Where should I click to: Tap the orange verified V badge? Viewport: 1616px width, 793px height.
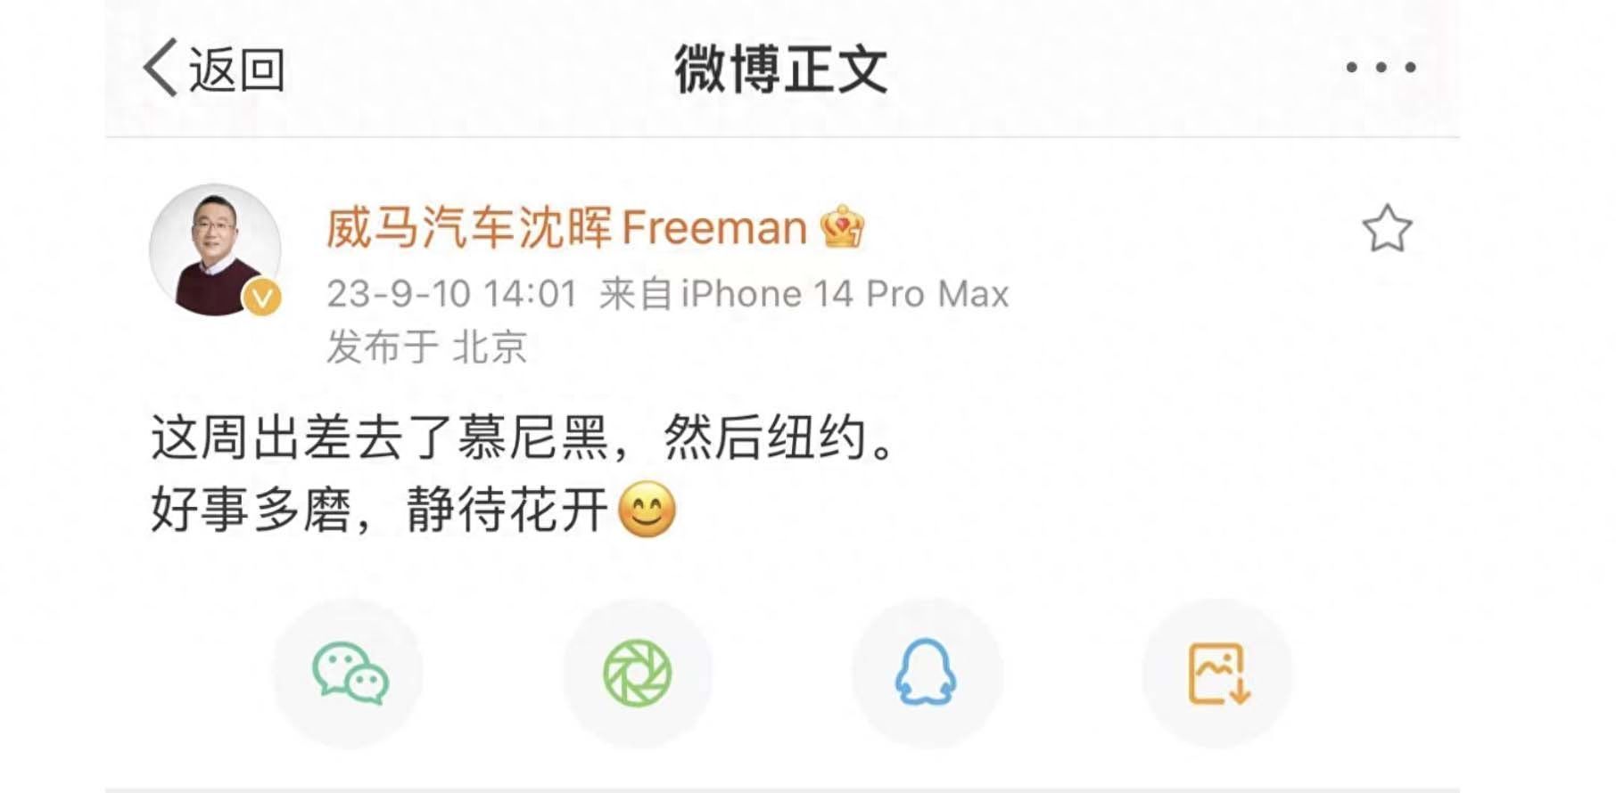tap(263, 298)
